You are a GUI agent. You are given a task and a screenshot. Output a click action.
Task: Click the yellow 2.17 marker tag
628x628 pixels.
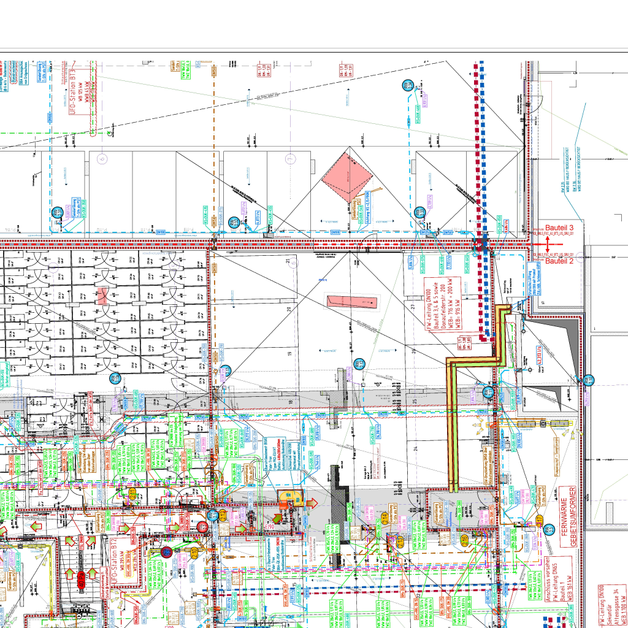(x=540, y=520)
